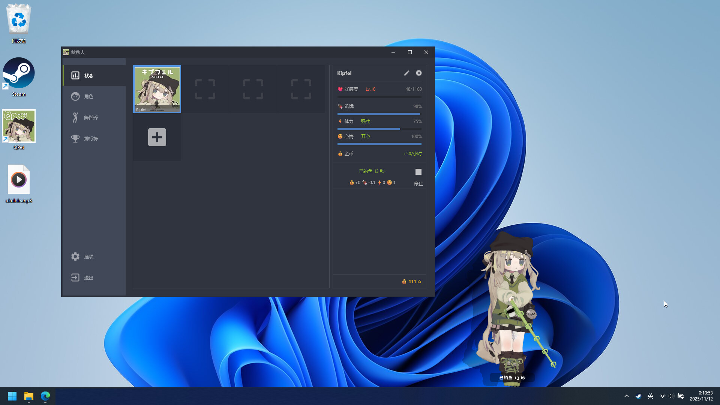Image resolution: width=720 pixels, height=405 pixels.
Task: Click the Kipfel pet standing on the desktop
Action: coord(512,300)
